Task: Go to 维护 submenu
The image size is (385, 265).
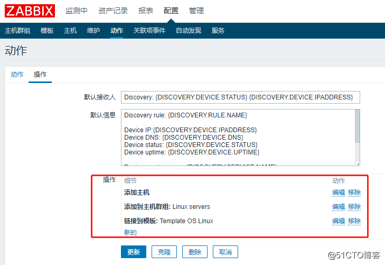Action: tap(93, 31)
